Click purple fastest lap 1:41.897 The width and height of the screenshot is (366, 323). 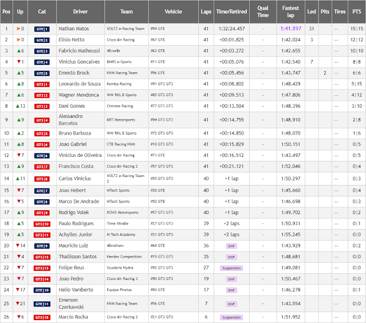click(x=290, y=29)
